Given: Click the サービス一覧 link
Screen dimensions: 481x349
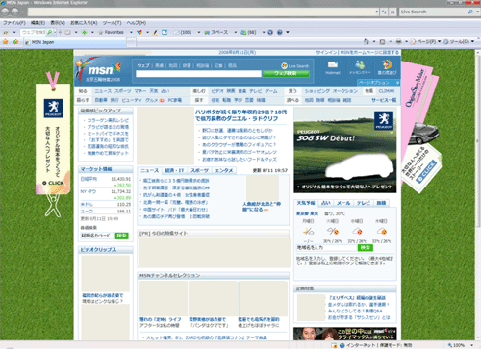Looking at the screenshot, I should click(x=384, y=100).
